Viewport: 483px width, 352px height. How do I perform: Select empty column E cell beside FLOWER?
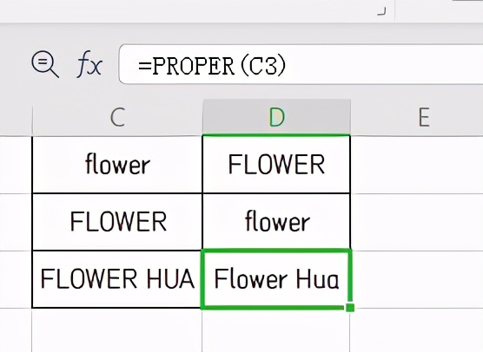coord(417,165)
